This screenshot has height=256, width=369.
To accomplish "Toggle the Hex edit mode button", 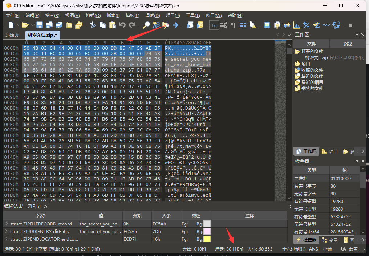I will click(x=214, y=25).
